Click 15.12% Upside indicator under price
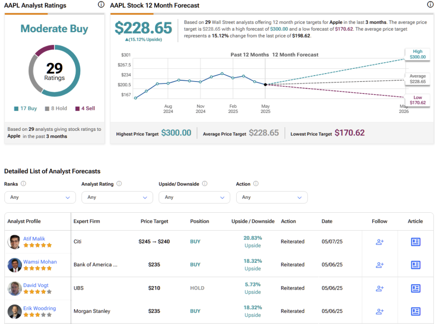 point(144,39)
